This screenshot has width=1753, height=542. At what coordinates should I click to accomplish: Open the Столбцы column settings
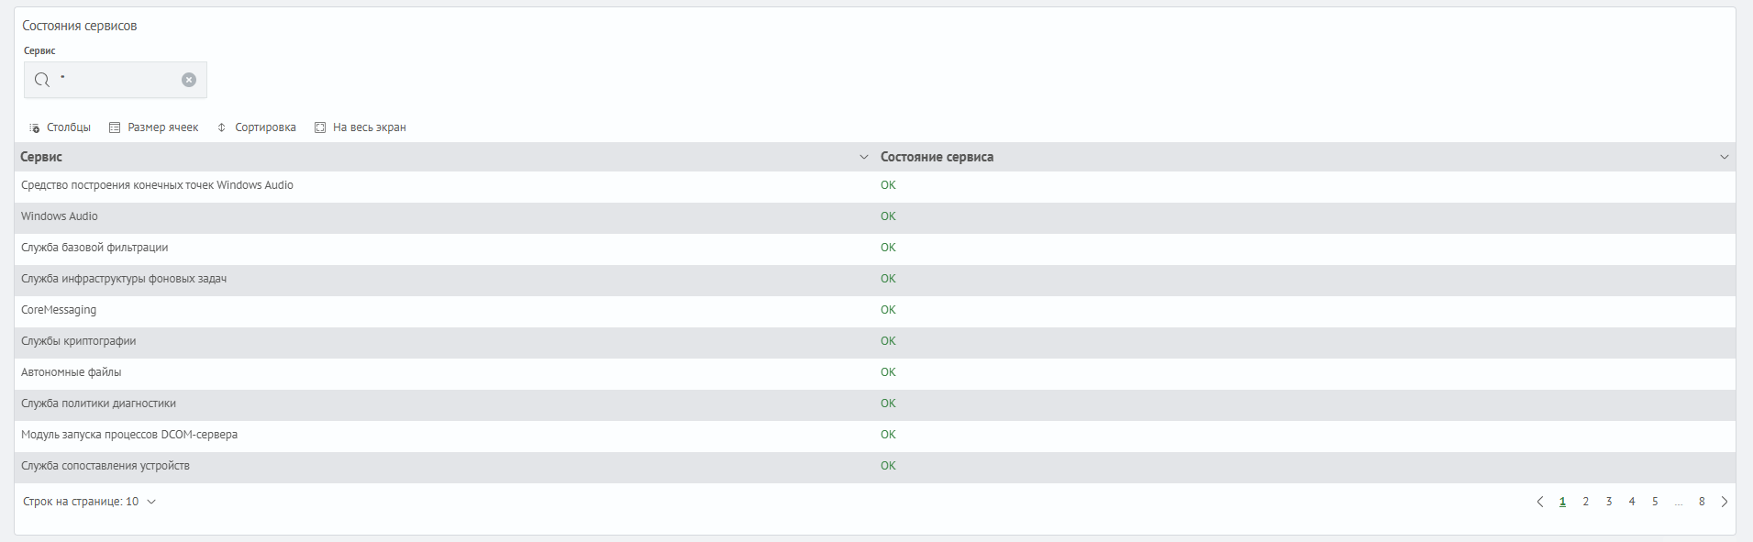61,127
